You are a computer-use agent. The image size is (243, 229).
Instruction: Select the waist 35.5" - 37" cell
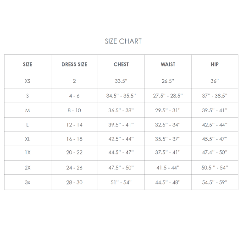(168, 139)
